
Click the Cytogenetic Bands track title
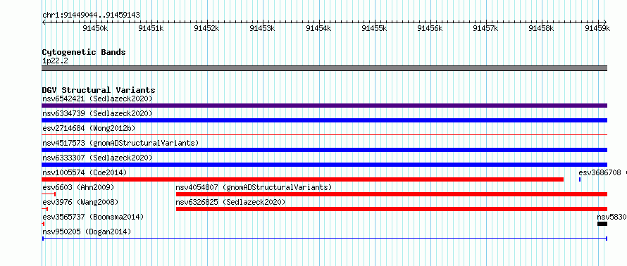(x=84, y=52)
